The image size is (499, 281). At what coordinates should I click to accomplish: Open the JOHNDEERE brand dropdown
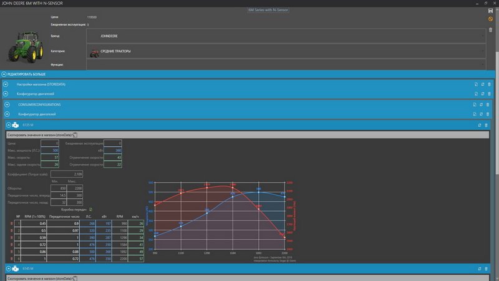(286, 36)
